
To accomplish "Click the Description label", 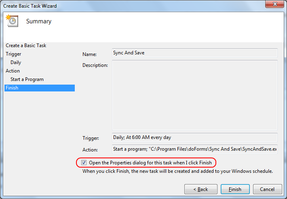I will (95, 65).
